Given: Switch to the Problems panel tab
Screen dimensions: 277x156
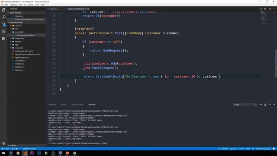Looking at the screenshot, I should [x=52, y=105].
